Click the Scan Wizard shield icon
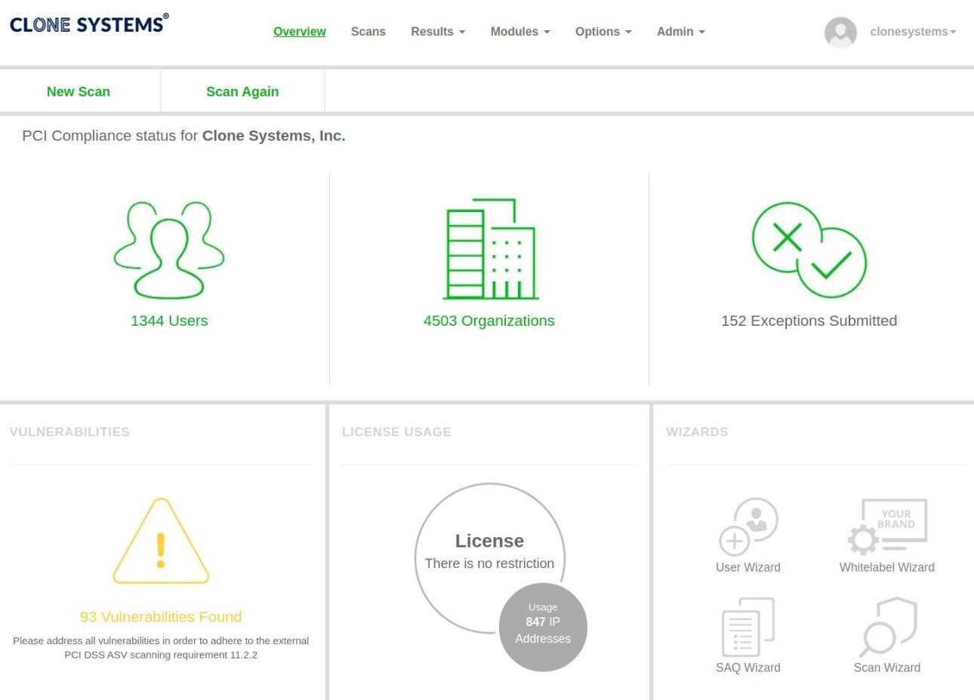The width and height of the screenshot is (974, 700). [888, 627]
